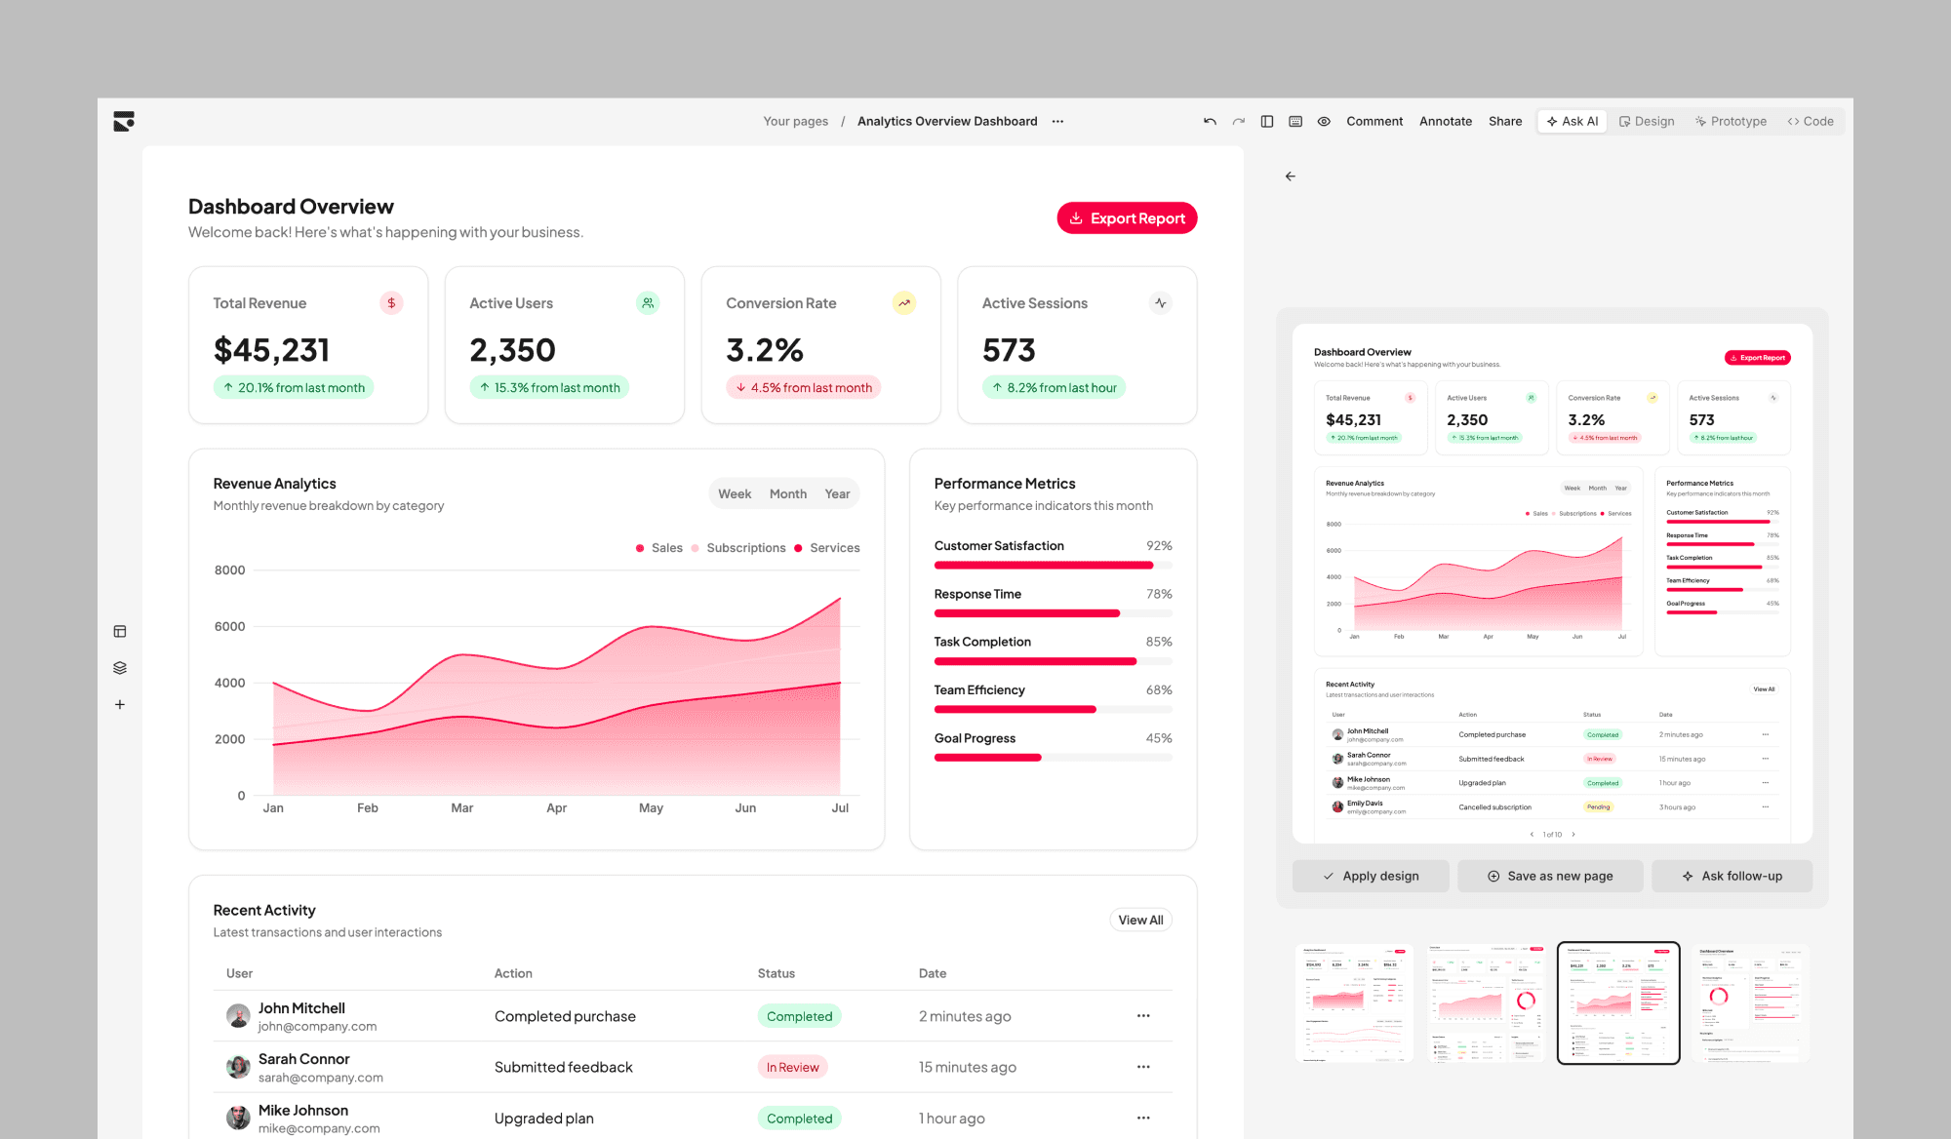Click the keyboard shortcuts icon
The image size is (1951, 1139).
tap(1295, 122)
